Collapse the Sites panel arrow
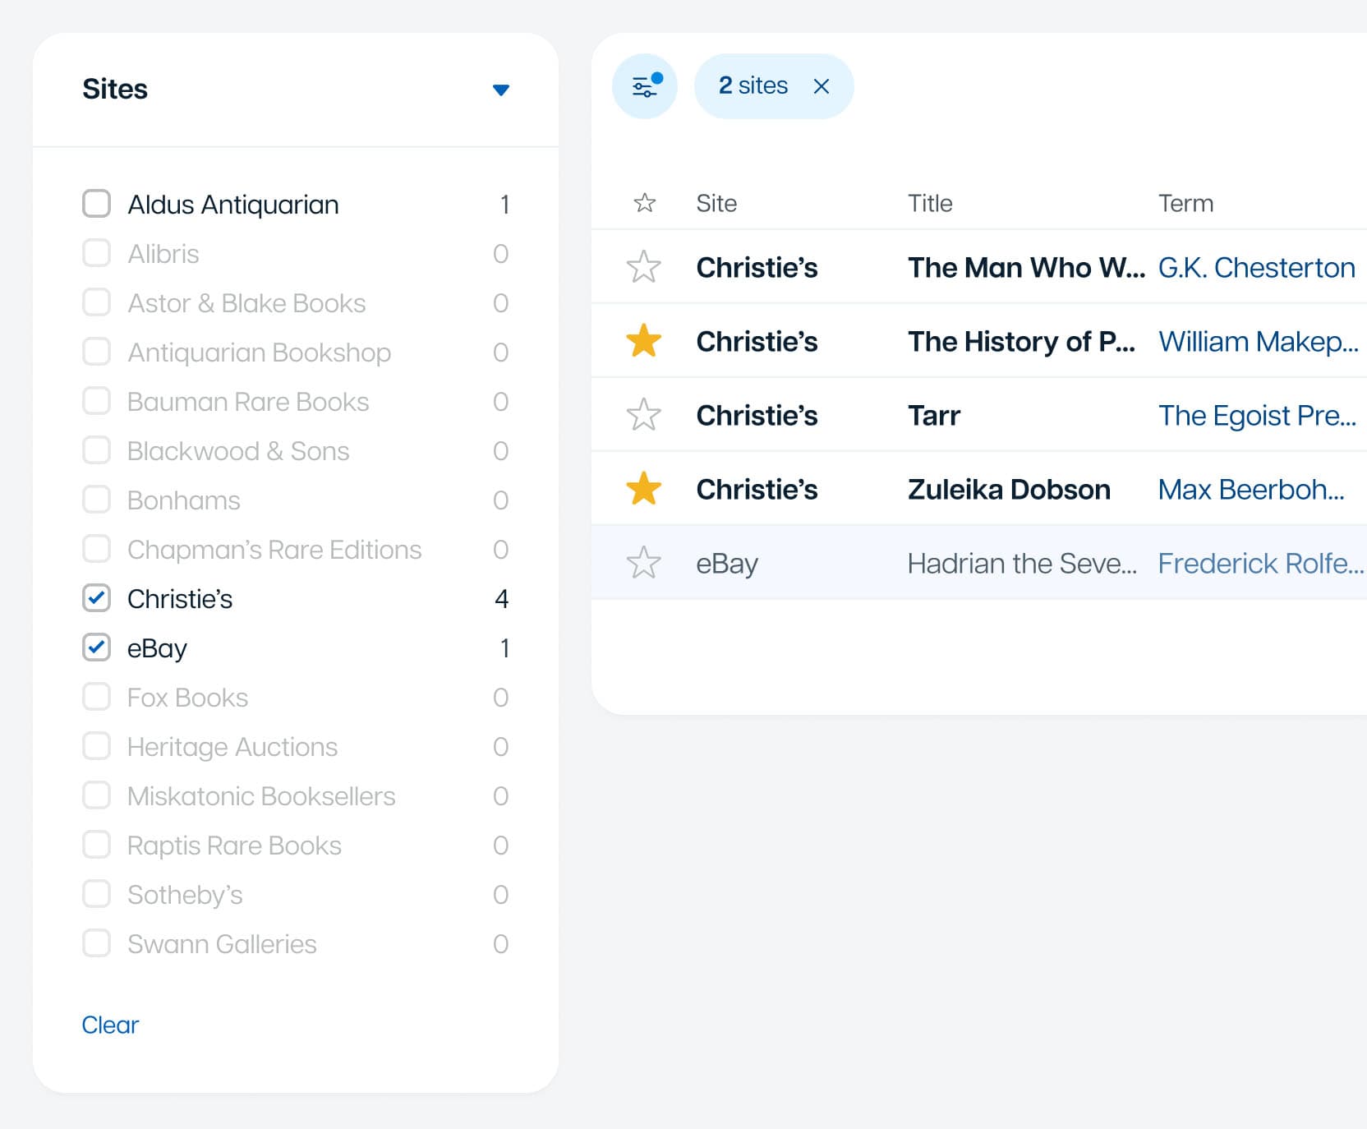Image resolution: width=1367 pixels, height=1129 pixels. pos(501,90)
